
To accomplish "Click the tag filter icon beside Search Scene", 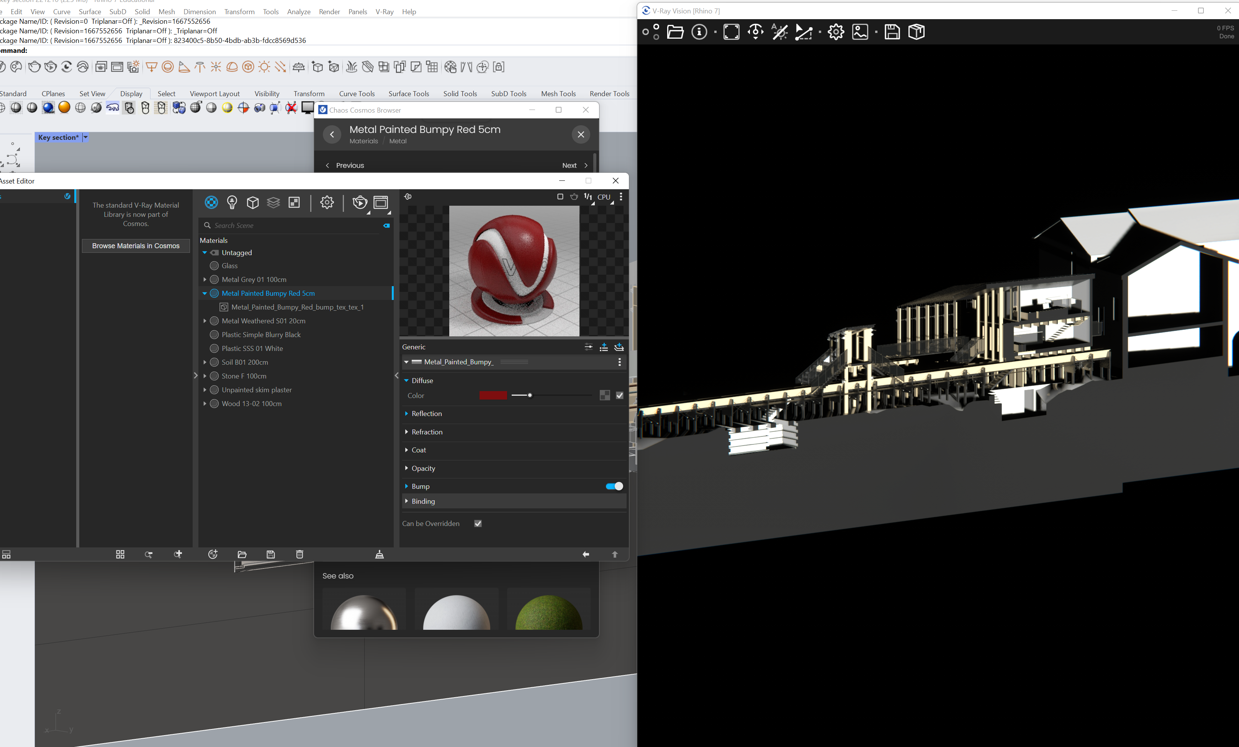I will (386, 226).
